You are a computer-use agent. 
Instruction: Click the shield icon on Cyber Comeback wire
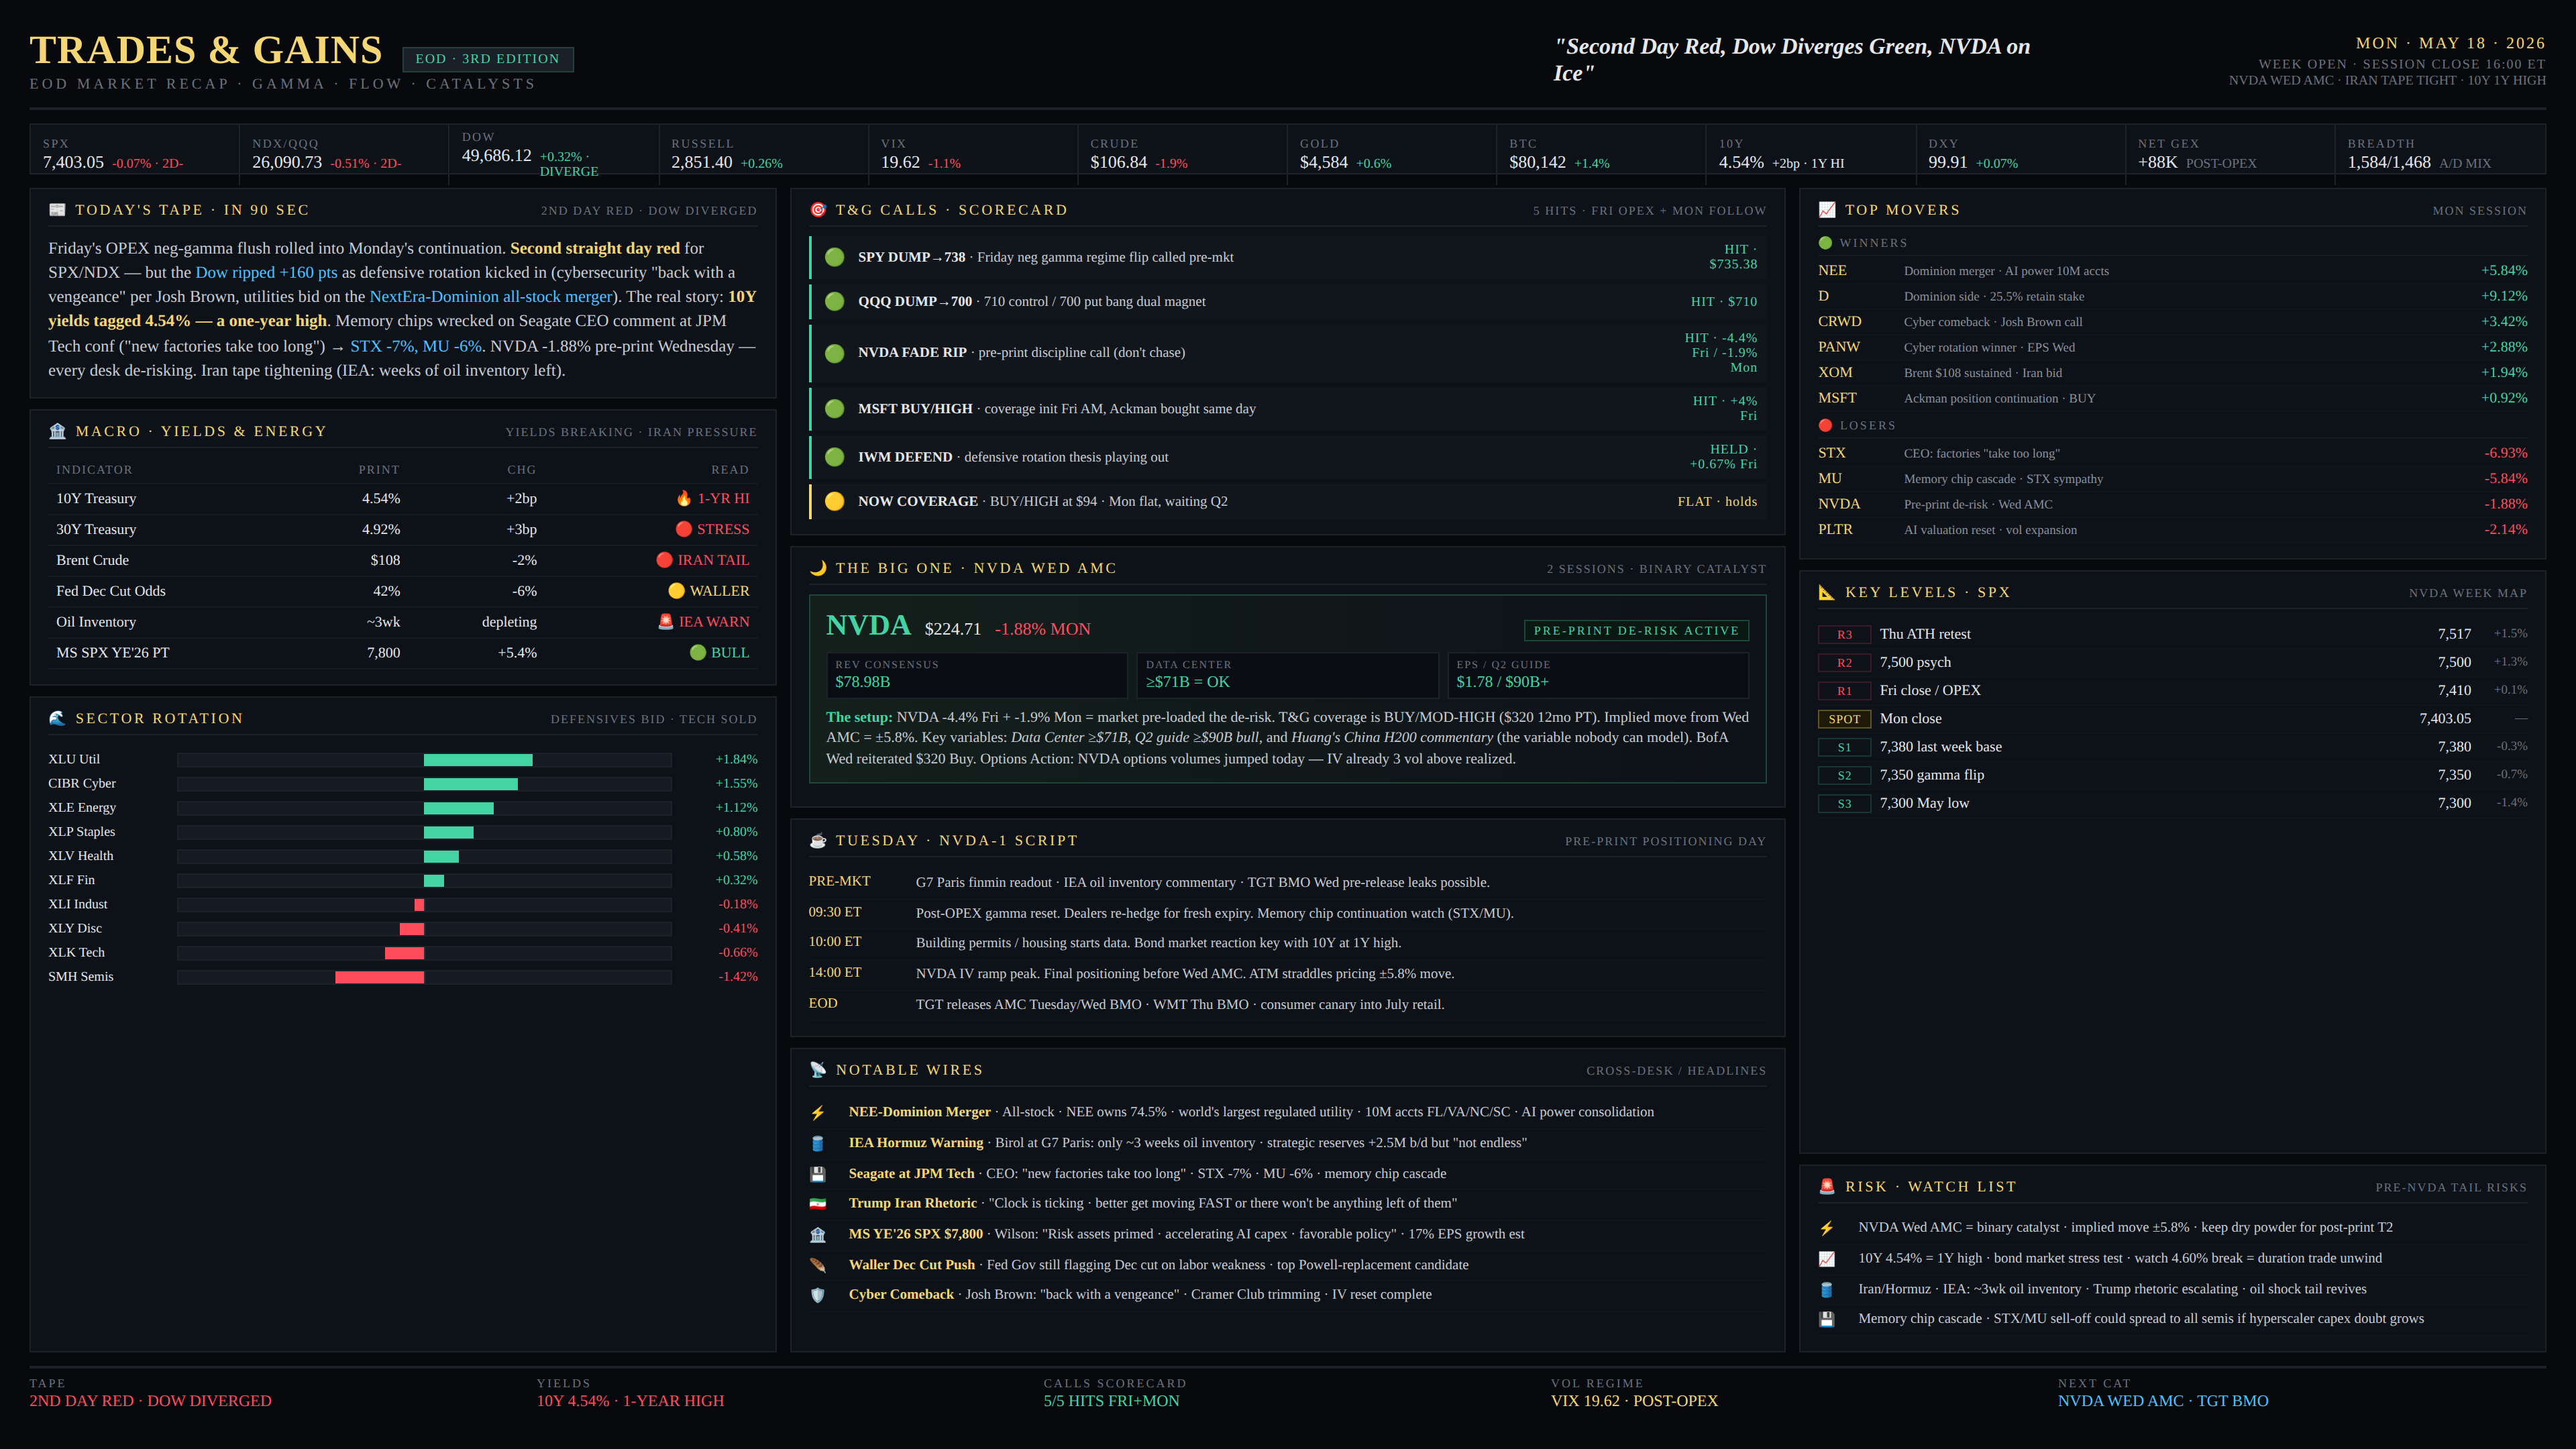pos(818,1295)
